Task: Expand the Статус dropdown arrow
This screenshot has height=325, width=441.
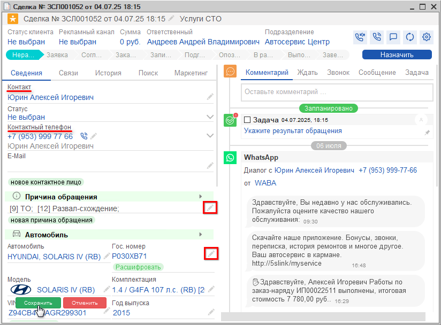Action: [x=210, y=117]
